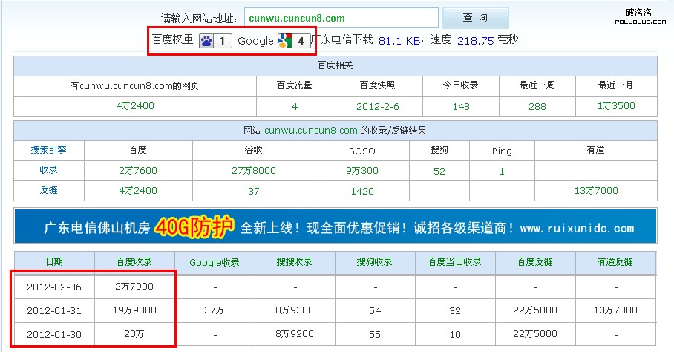
Task: Click last month's count 1万3500
Action: (616, 106)
